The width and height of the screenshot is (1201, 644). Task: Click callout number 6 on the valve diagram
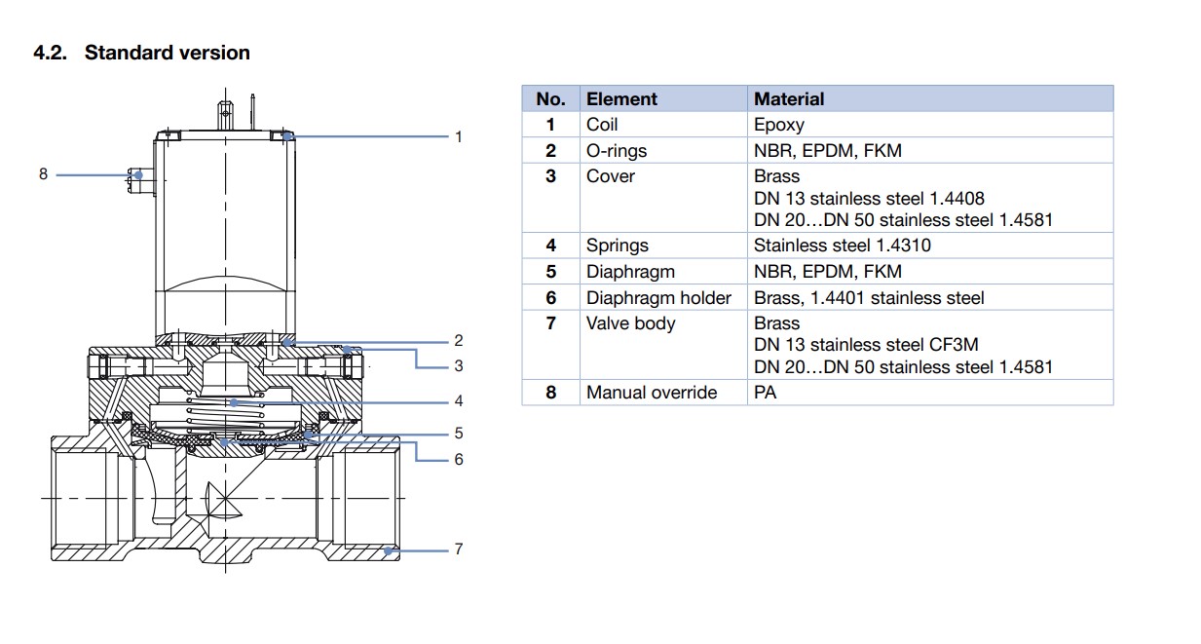click(459, 459)
